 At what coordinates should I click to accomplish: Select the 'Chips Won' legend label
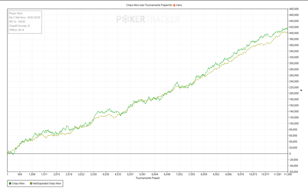(18, 183)
